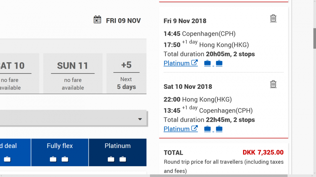The height and width of the screenshot is (177, 316).
Task: Expand the grey dropdown arrow
Action: [x=140, y=119]
